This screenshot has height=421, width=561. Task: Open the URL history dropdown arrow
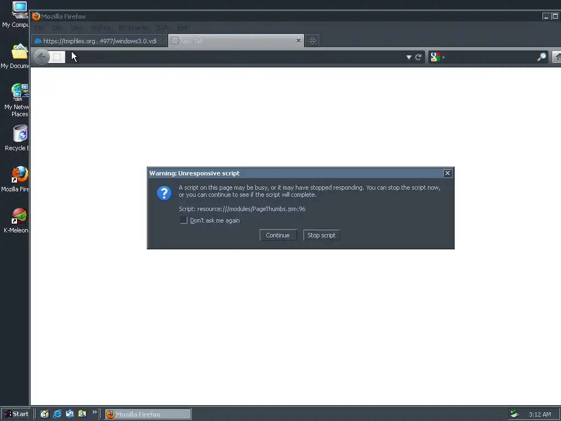pos(409,57)
